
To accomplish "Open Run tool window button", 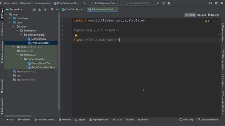I will point(10,120).
